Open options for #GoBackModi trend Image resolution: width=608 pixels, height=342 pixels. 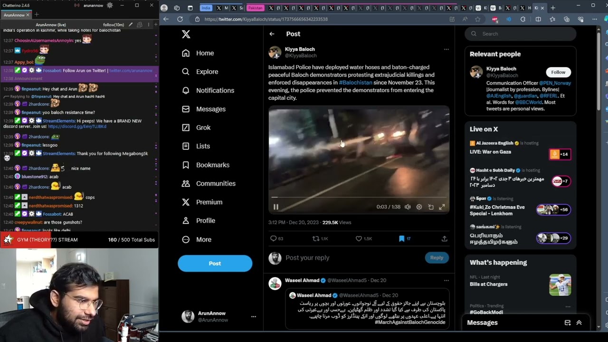568,307
